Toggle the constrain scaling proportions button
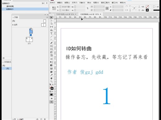 click(107, 8)
